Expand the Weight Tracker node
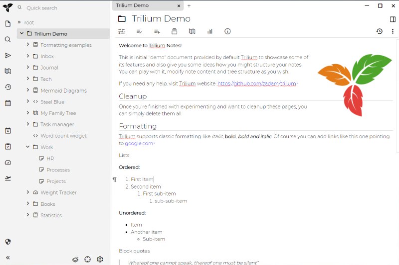Image resolution: width=399 pixels, height=265 pixels. pyautogui.click(x=28, y=192)
